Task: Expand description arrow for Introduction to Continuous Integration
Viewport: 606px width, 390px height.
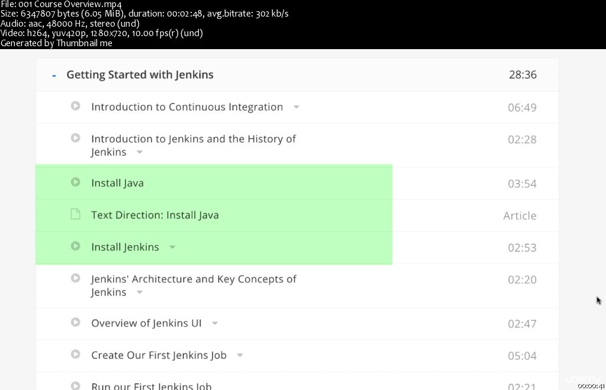Action: point(296,107)
